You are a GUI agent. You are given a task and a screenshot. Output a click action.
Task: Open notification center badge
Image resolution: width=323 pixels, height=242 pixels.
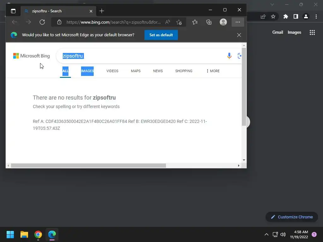[x=314, y=234]
